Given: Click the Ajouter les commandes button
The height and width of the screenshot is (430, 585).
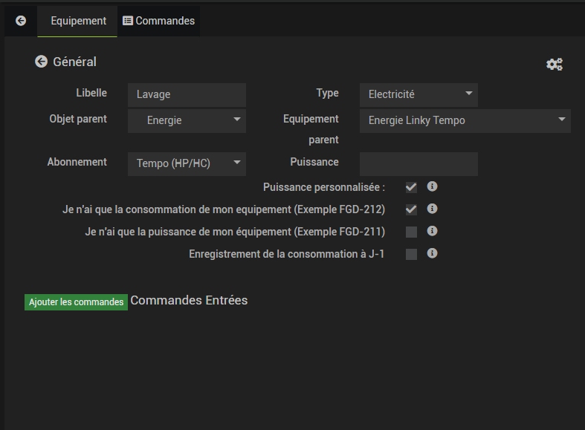Looking at the screenshot, I should point(76,302).
